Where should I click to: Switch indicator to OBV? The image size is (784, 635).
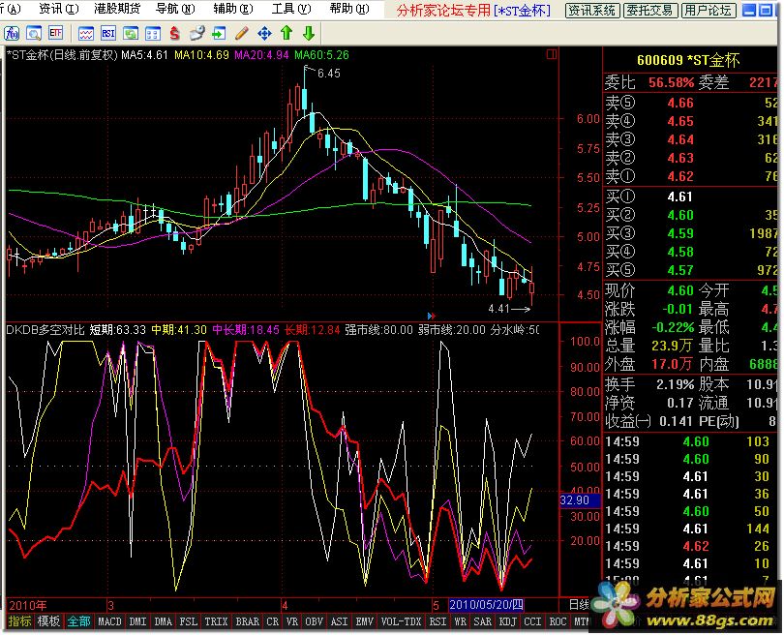[314, 621]
